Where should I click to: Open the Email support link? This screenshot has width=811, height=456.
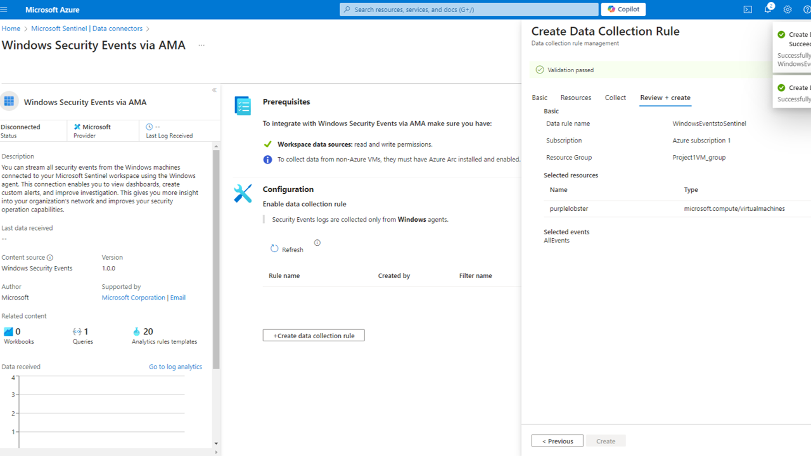coord(178,298)
